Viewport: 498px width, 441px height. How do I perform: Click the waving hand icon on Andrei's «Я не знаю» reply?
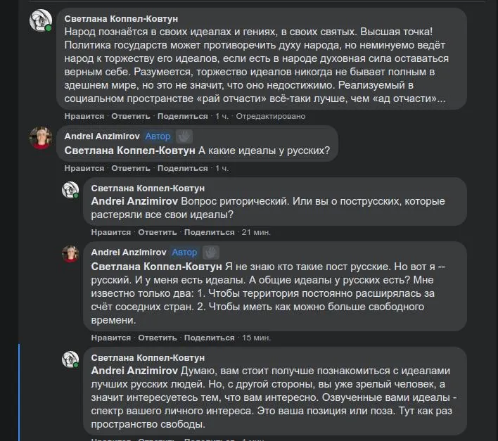[x=211, y=252]
